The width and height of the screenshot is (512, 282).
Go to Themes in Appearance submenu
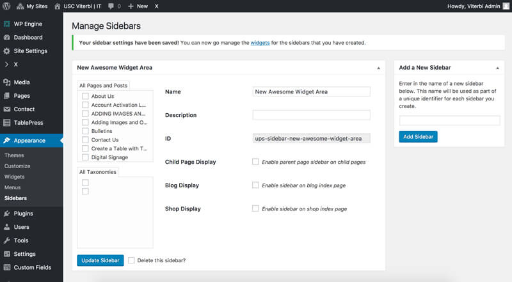[x=14, y=155]
